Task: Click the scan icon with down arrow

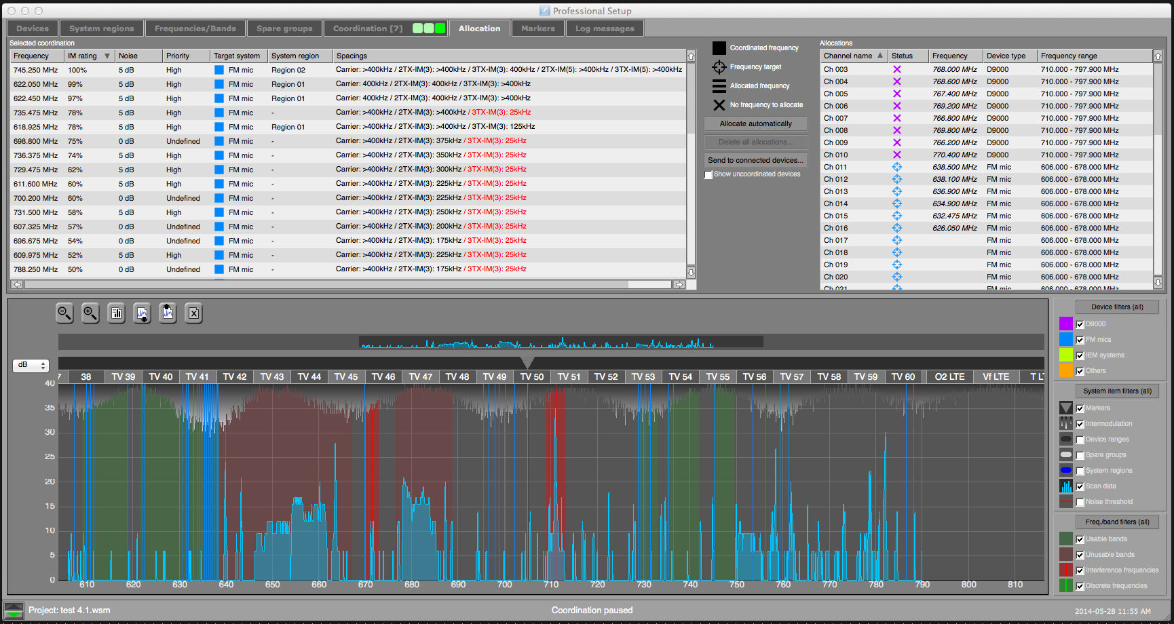Action: click(142, 313)
